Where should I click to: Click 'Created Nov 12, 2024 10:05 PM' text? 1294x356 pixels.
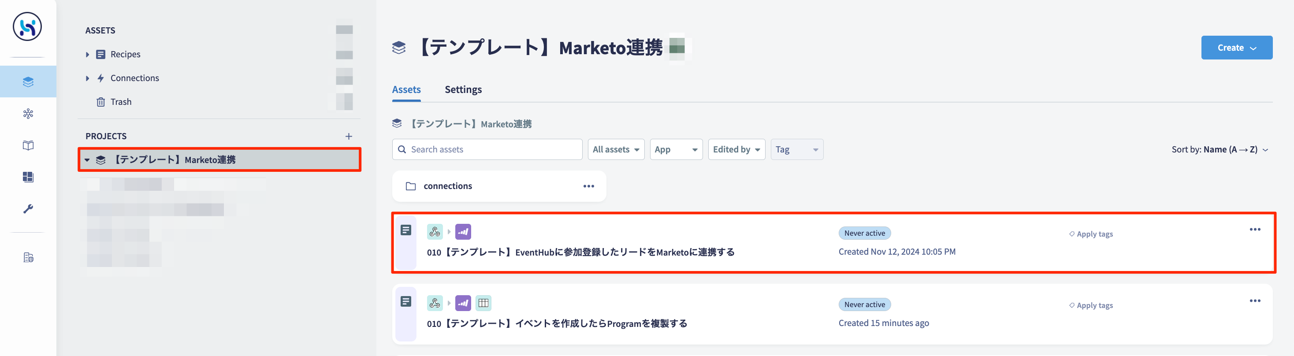896,252
